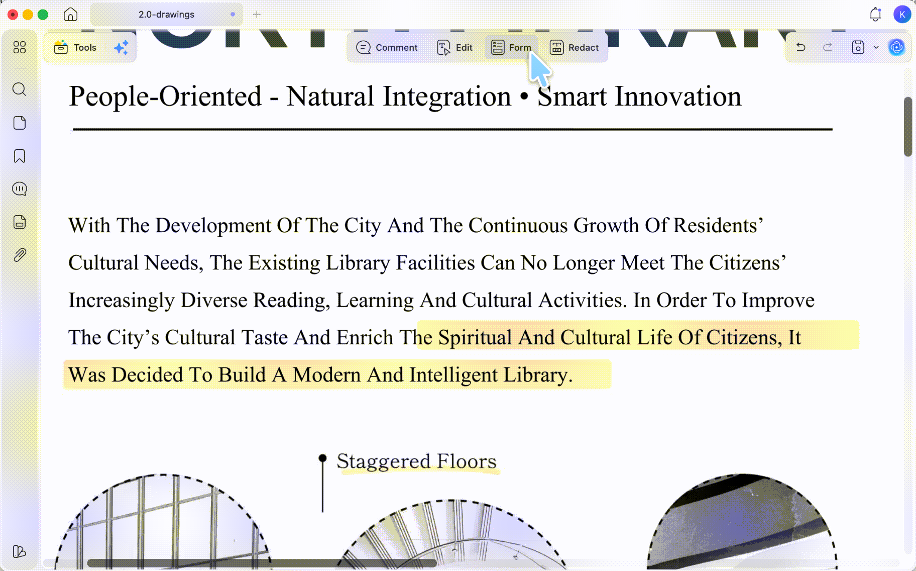Open a new tab with plus

[257, 15]
